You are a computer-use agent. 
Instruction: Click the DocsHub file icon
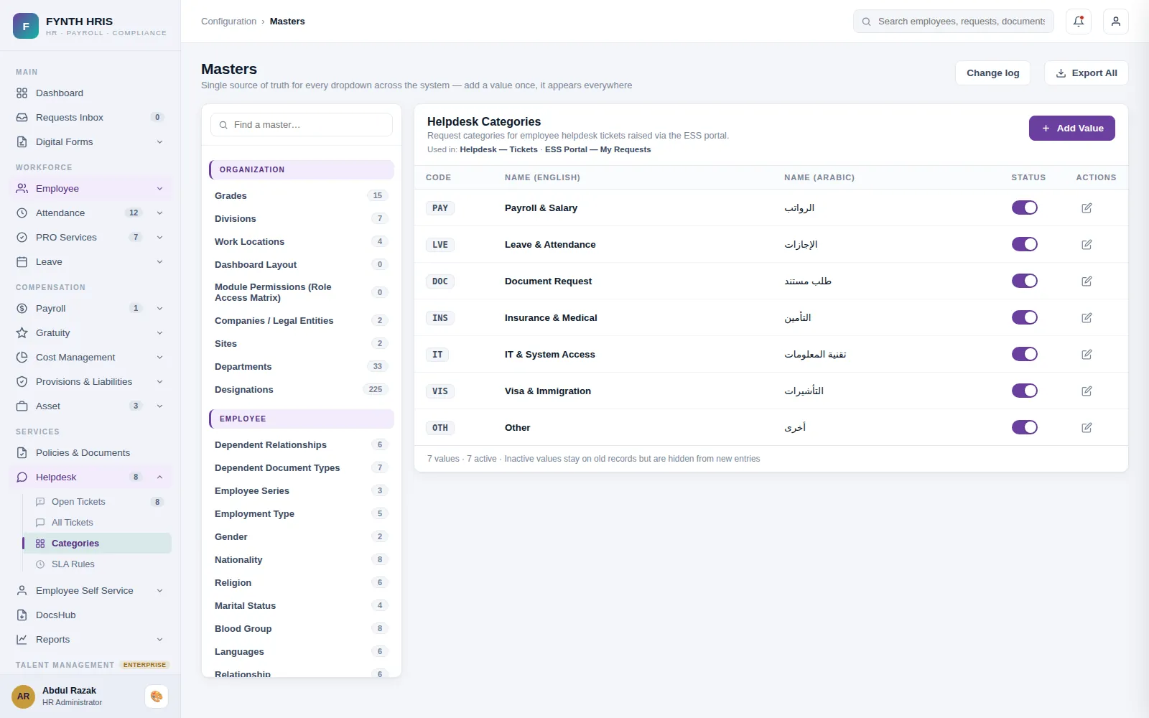[22, 615]
